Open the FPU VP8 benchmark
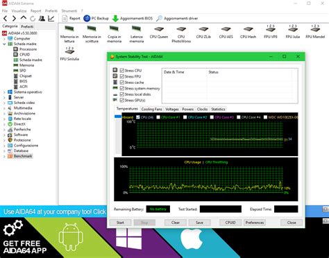 coord(271,31)
